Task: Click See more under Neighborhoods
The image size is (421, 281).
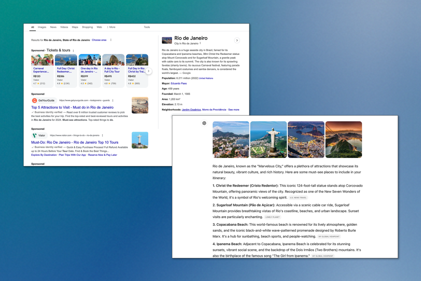Action: click(234, 110)
